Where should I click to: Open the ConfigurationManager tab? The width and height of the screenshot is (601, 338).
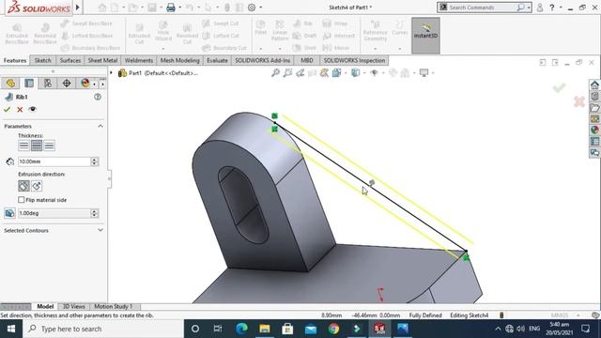click(x=48, y=84)
